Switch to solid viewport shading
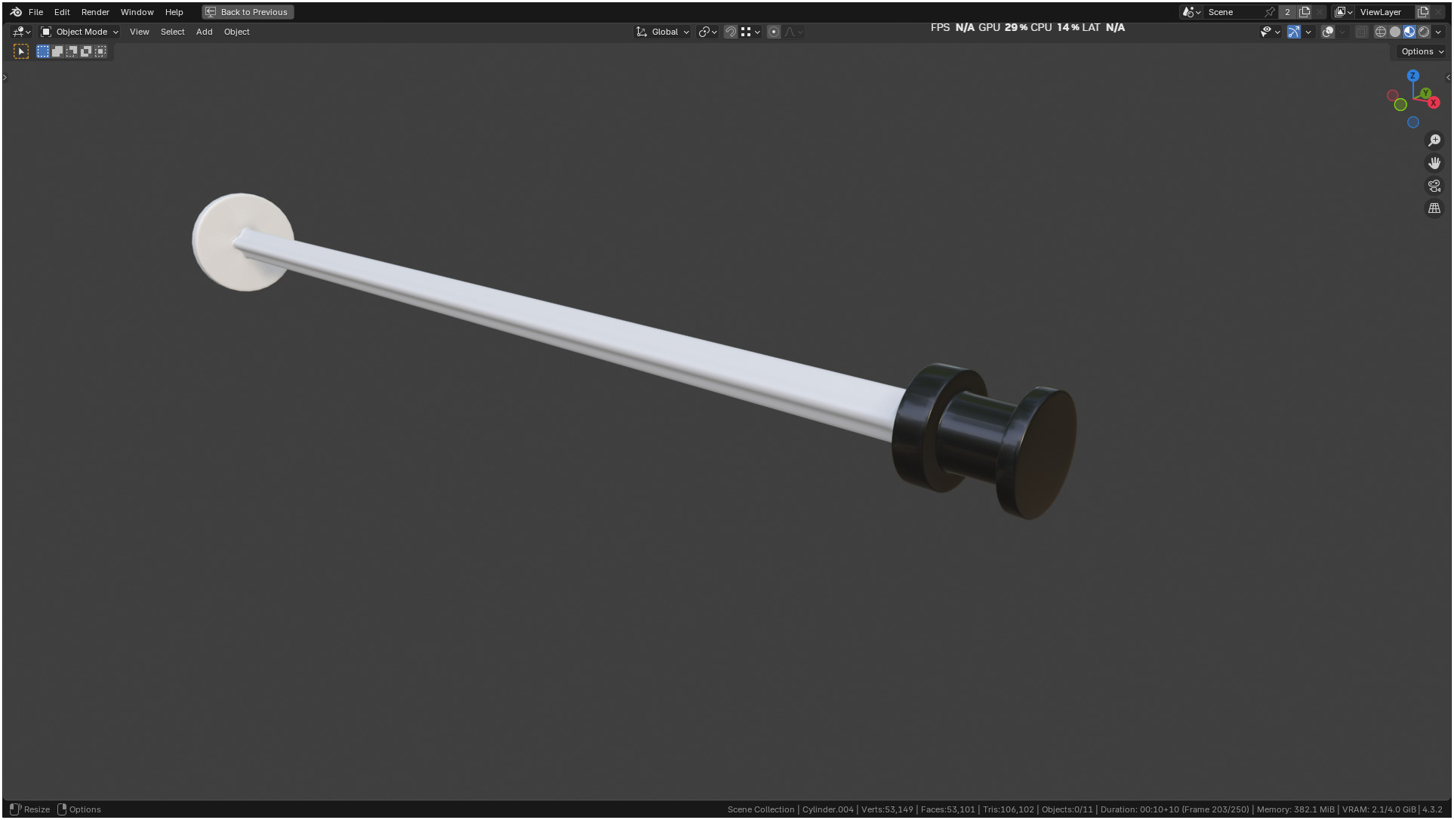Image resolution: width=1454 pixels, height=820 pixels. 1395,32
